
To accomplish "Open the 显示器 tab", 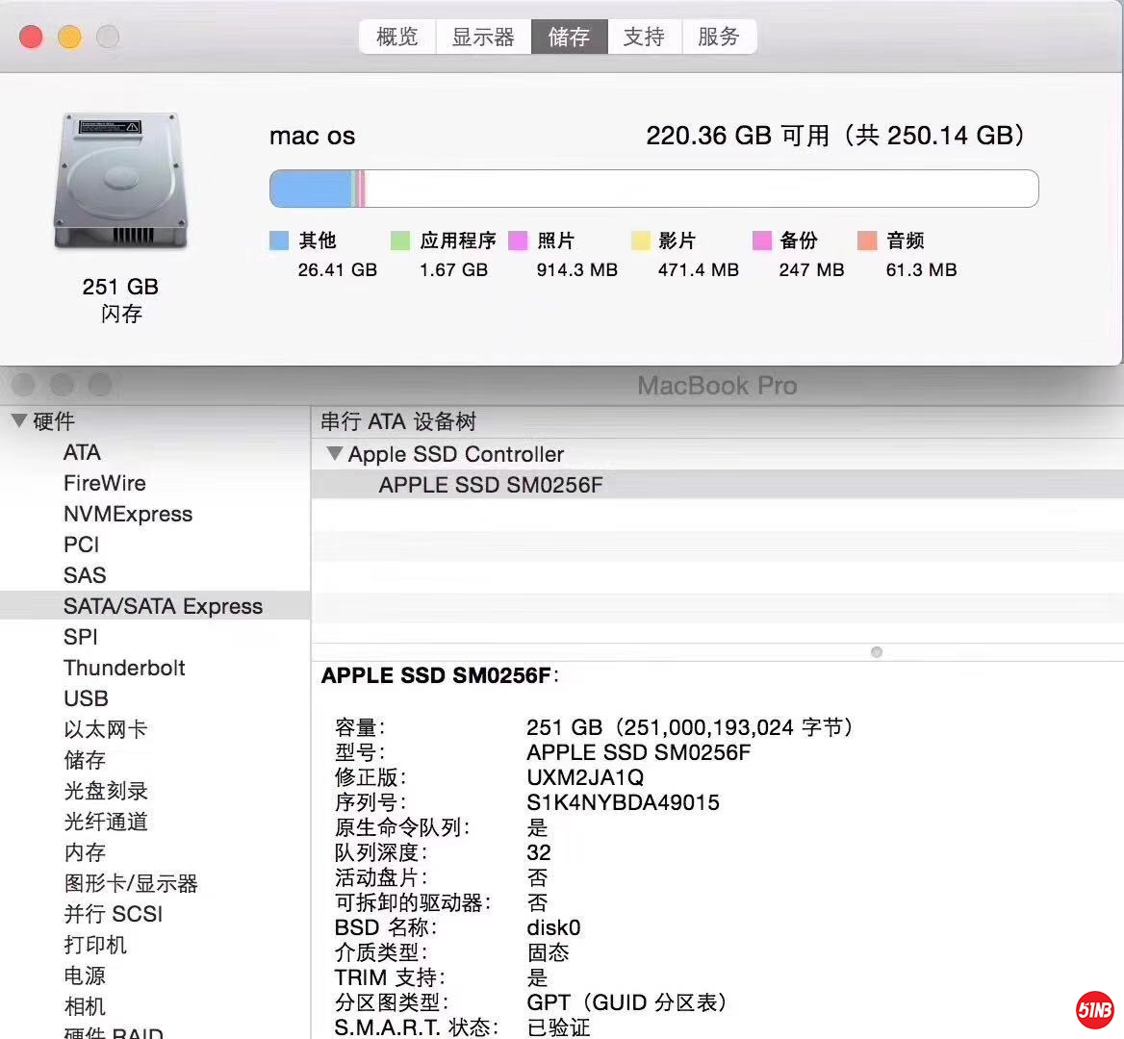I will [x=483, y=38].
